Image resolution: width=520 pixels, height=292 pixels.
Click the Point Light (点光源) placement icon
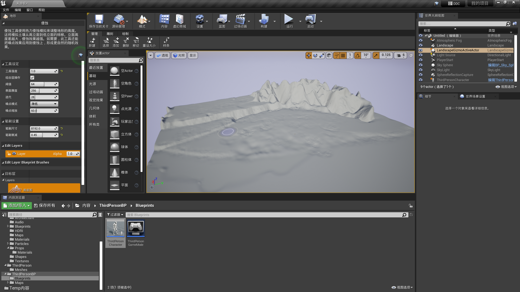[115, 109]
